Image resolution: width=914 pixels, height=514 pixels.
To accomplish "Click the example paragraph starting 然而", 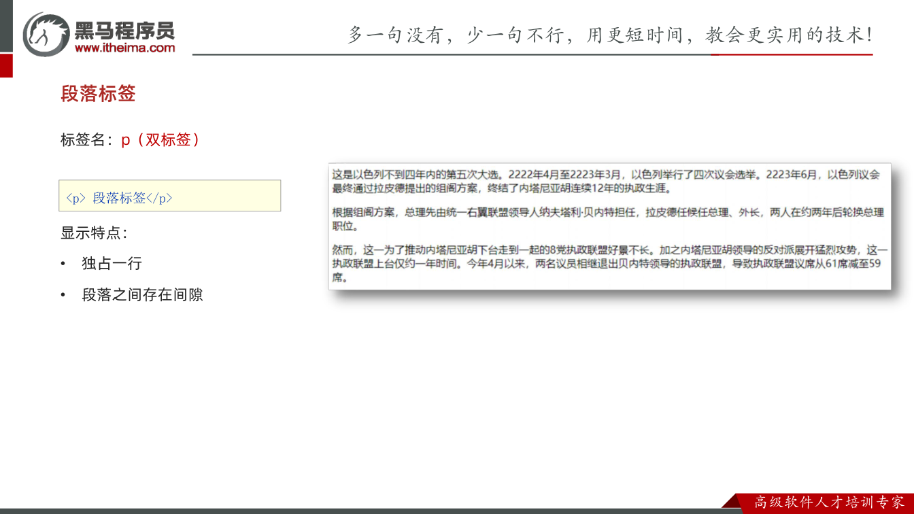I will [x=610, y=264].
